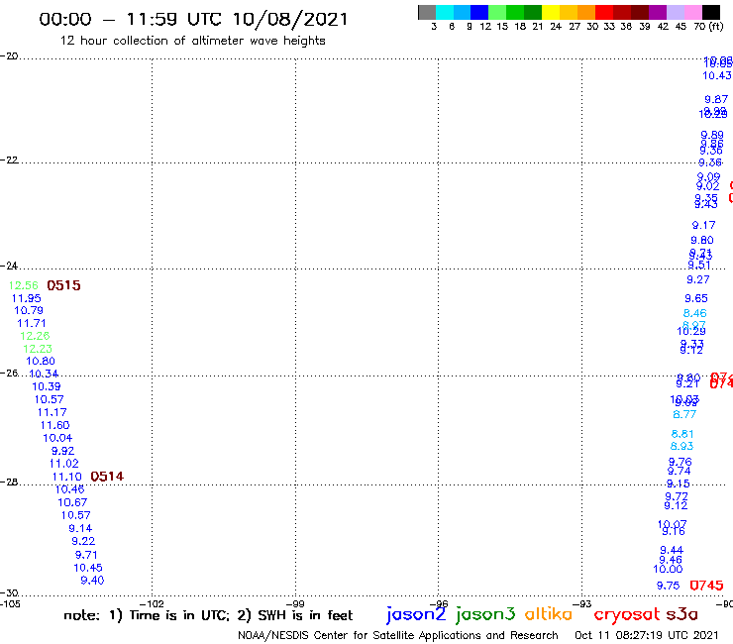Click the pink 70 ft legend swatch
Screen dimensions: 733x644
pos(692,13)
